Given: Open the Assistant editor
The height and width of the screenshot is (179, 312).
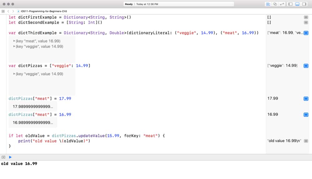Looking at the screenshot, I should tap(275, 4).
